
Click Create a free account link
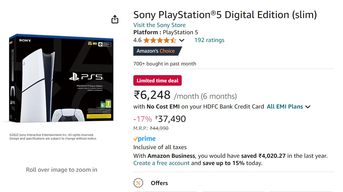pos(161,163)
